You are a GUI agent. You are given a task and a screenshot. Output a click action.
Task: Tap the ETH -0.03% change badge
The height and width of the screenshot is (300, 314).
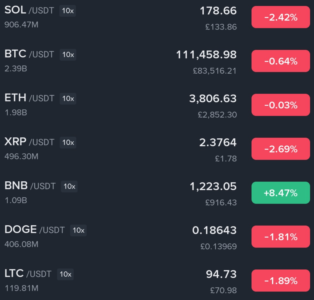click(280, 105)
